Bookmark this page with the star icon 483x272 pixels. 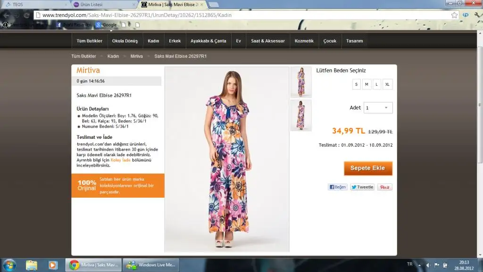[454, 15]
